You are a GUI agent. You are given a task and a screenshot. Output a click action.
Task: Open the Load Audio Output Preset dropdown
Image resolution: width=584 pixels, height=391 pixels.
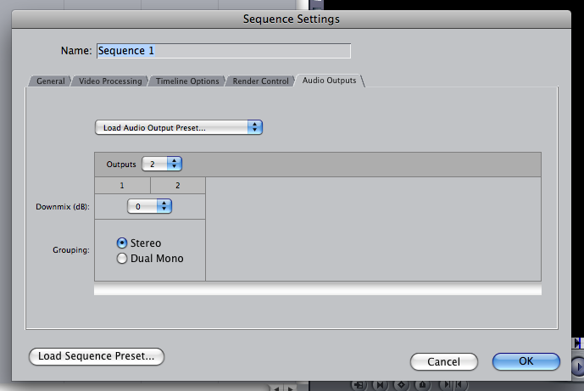[178, 127]
